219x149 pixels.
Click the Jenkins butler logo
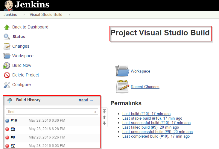pos(8,5)
